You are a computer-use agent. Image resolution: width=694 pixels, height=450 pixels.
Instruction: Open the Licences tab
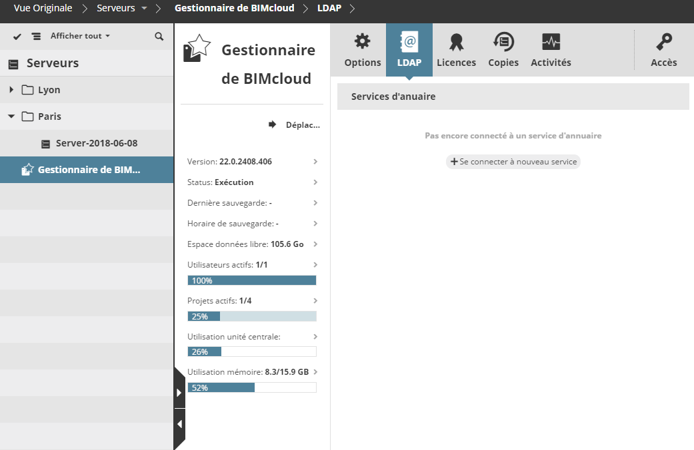point(456,50)
